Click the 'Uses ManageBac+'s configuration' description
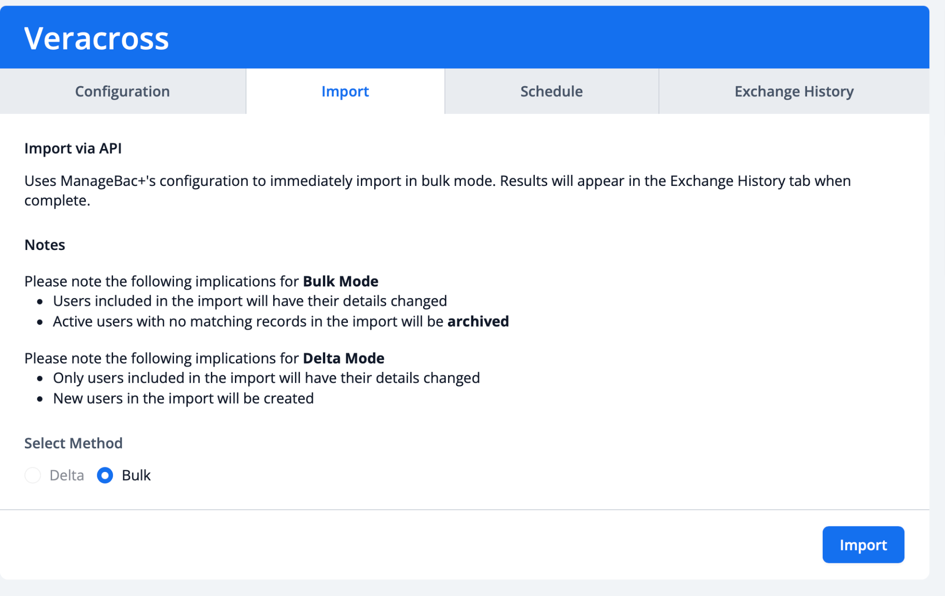Screen dimensions: 945x596 [438, 191]
